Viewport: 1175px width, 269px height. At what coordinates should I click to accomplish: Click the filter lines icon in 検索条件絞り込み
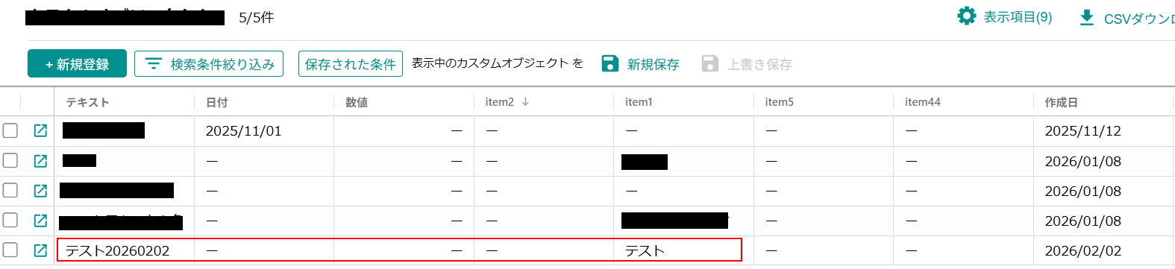[x=153, y=64]
